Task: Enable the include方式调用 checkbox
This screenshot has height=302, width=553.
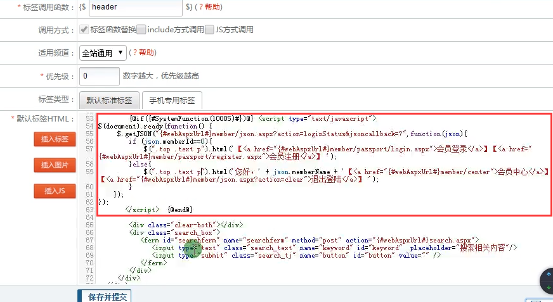Action: (141, 29)
